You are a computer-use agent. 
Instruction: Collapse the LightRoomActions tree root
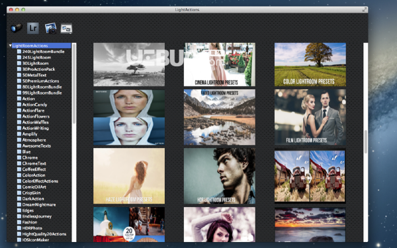(x=11, y=46)
